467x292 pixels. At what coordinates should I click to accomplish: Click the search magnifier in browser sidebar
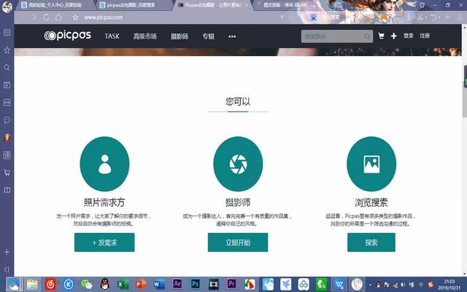[7, 68]
